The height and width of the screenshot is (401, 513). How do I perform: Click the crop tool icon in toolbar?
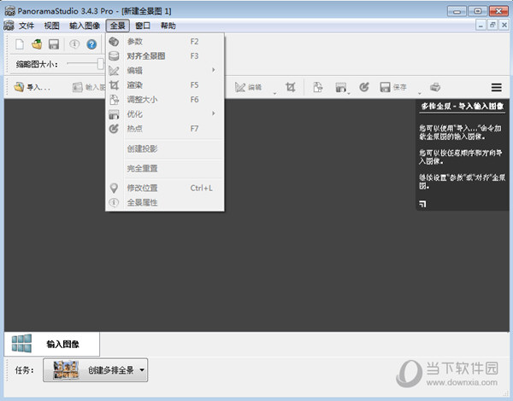point(291,87)
